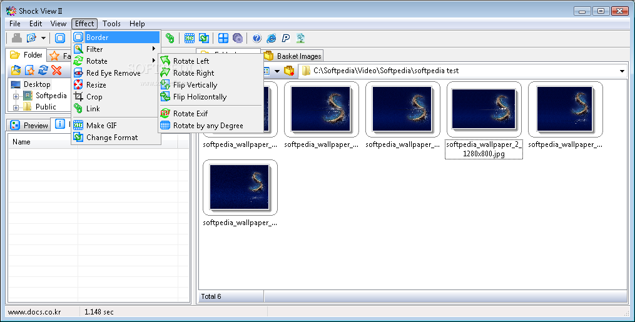Choose Make GIF in the Effect menu
Viewport: 635px width, 322px height.
click(116, 126)
